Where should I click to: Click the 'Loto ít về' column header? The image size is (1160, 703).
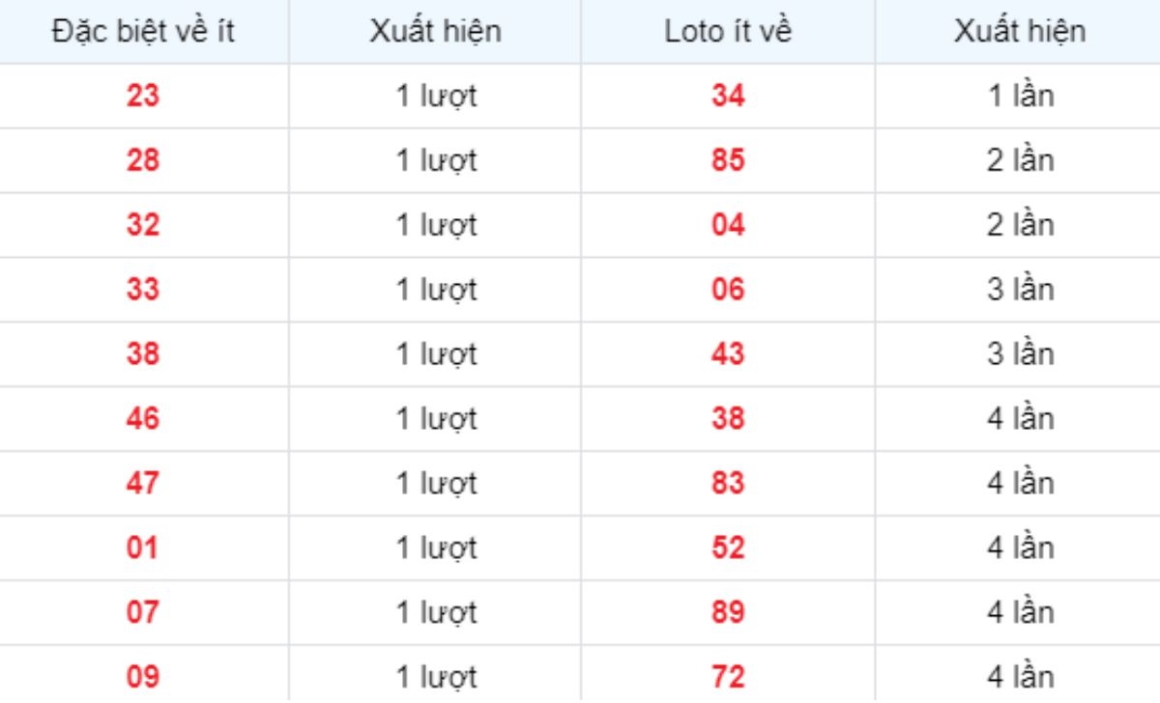pos(728,32)
